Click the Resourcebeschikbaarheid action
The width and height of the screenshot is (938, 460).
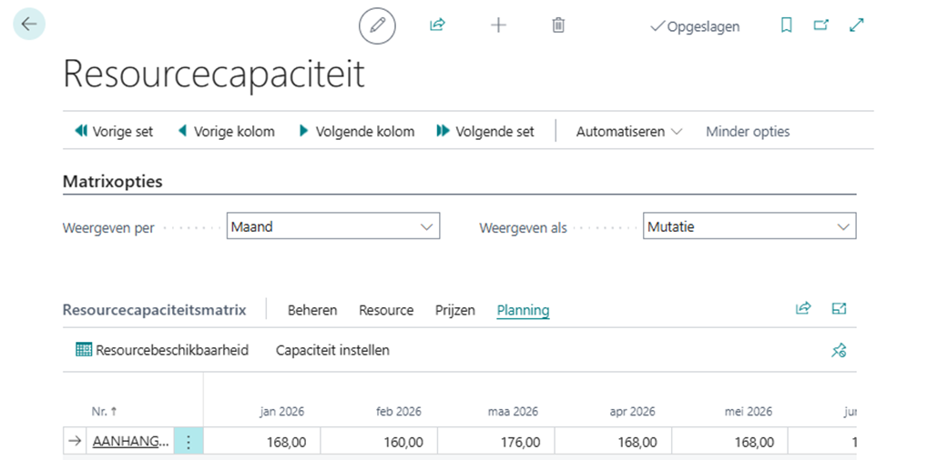pyautogui.click(x=162, y=350)
